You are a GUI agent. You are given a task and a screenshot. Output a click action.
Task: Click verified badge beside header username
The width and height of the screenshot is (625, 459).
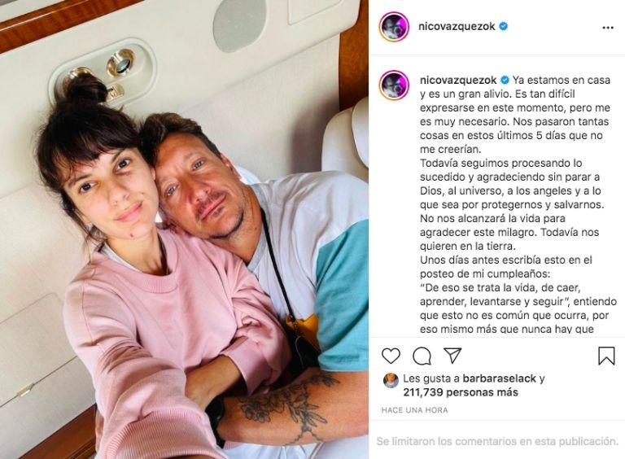click(504, 26)
